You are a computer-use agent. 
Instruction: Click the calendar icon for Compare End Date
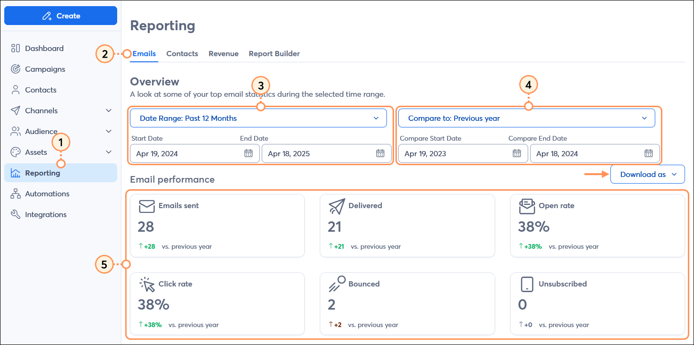point(649,153)
